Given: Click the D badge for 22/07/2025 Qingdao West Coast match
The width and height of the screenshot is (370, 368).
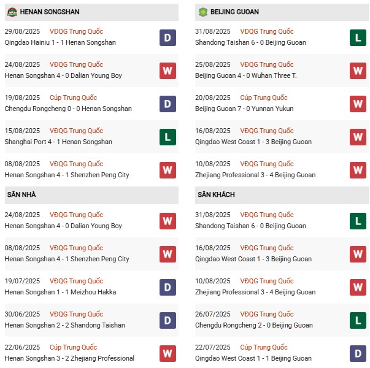Looking at the screenshot, I should tap(358, 353).
